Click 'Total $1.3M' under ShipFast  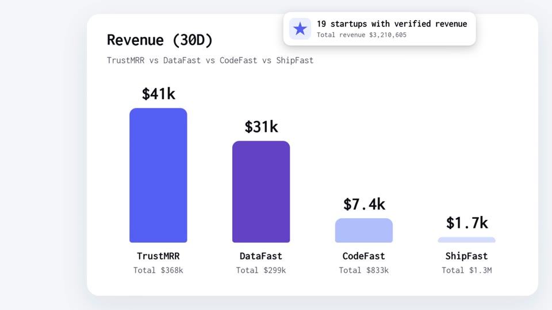pyautogui.click(x=466, y=270)
